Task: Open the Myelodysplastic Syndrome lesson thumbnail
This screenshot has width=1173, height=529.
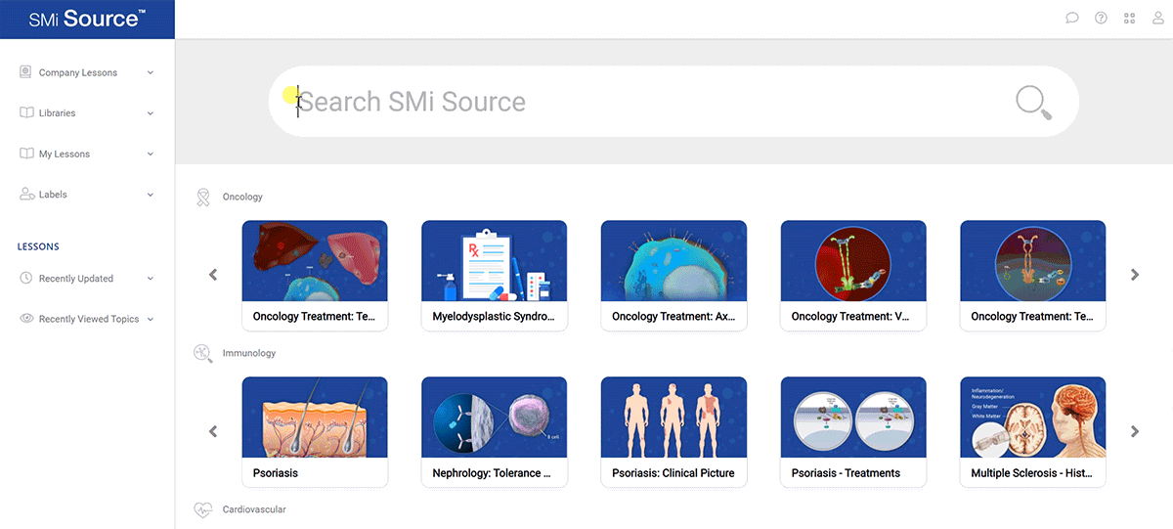Action: [x=494, y=261]
